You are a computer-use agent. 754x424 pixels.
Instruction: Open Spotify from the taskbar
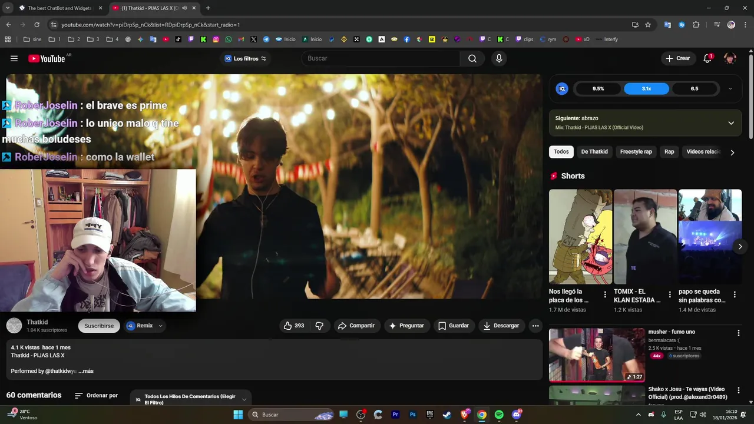pos(499,415)
